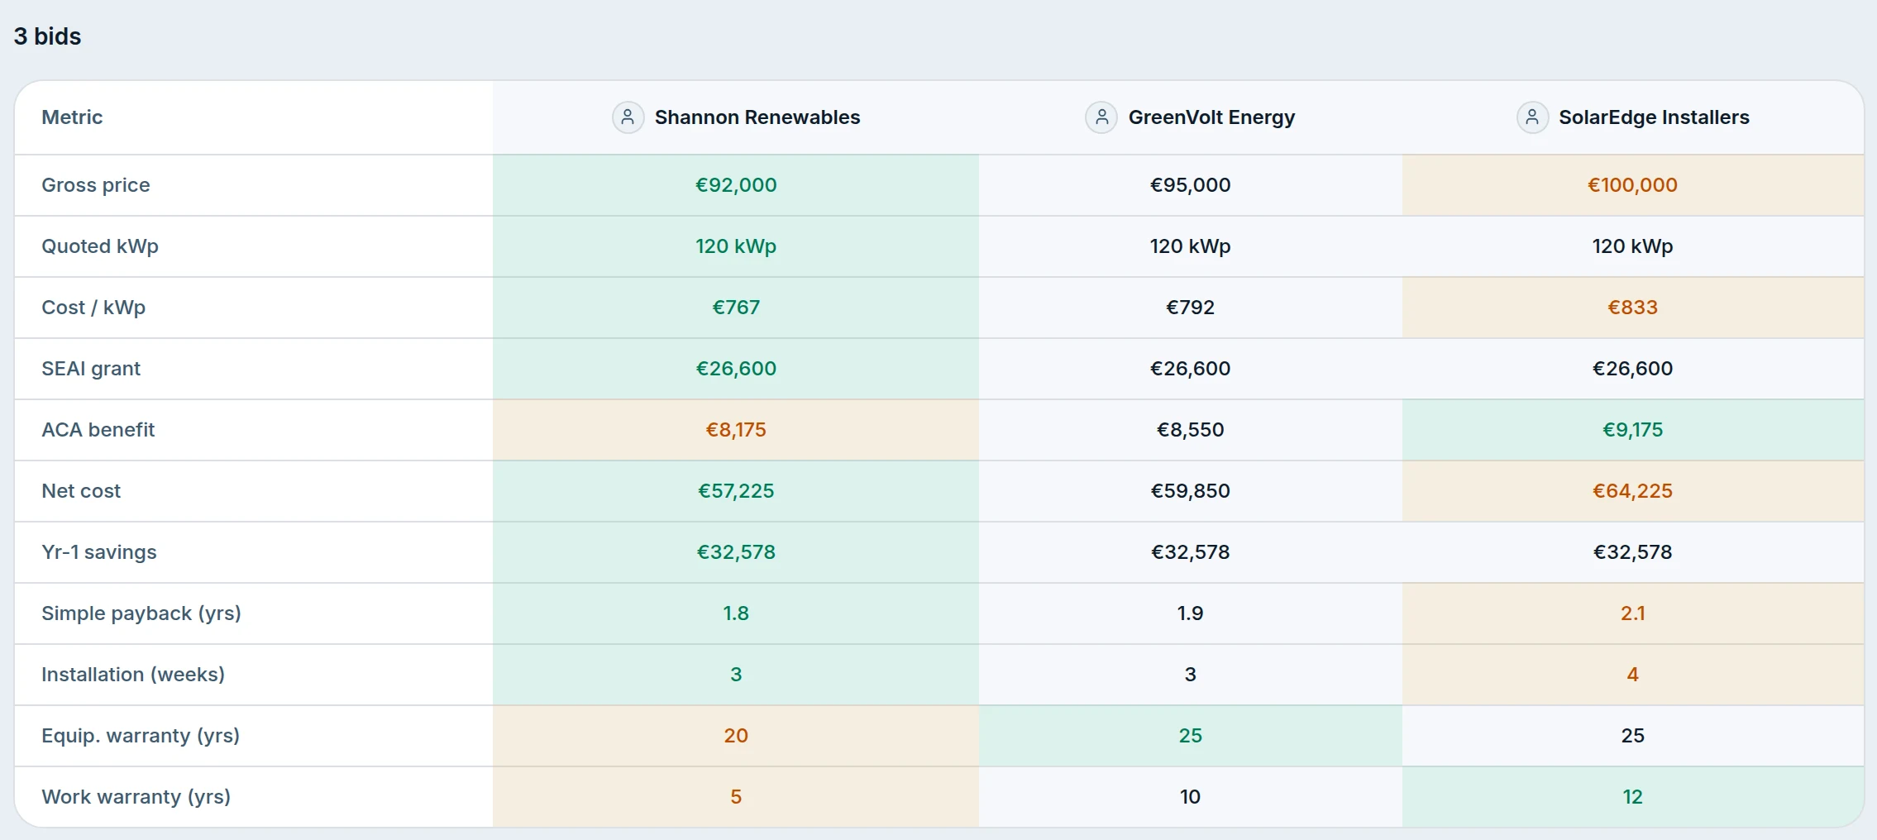
Task: Click GreenVolt's highlighted 25 equipment warranty cell
Action: click(1191, 736)
